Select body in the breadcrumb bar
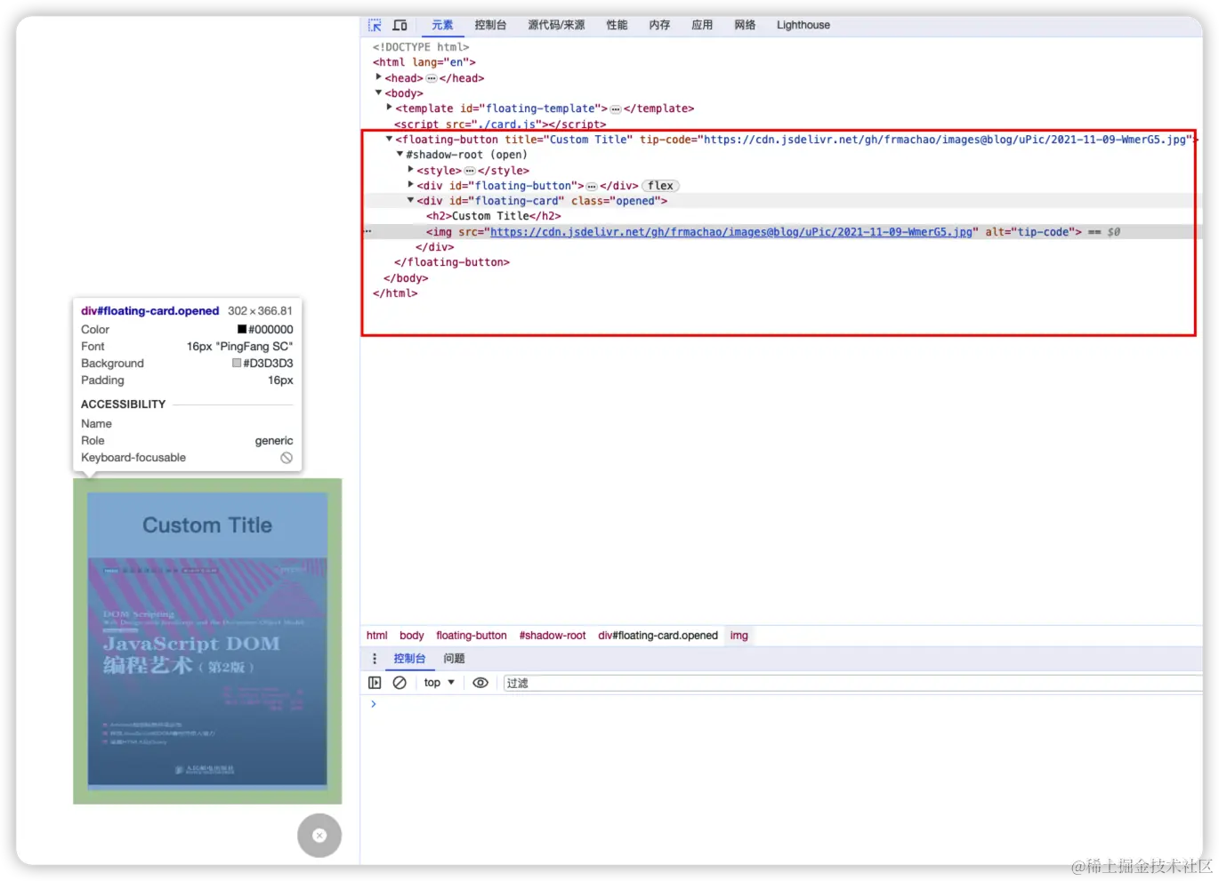1219x881 pixels. tap(412, 636)
